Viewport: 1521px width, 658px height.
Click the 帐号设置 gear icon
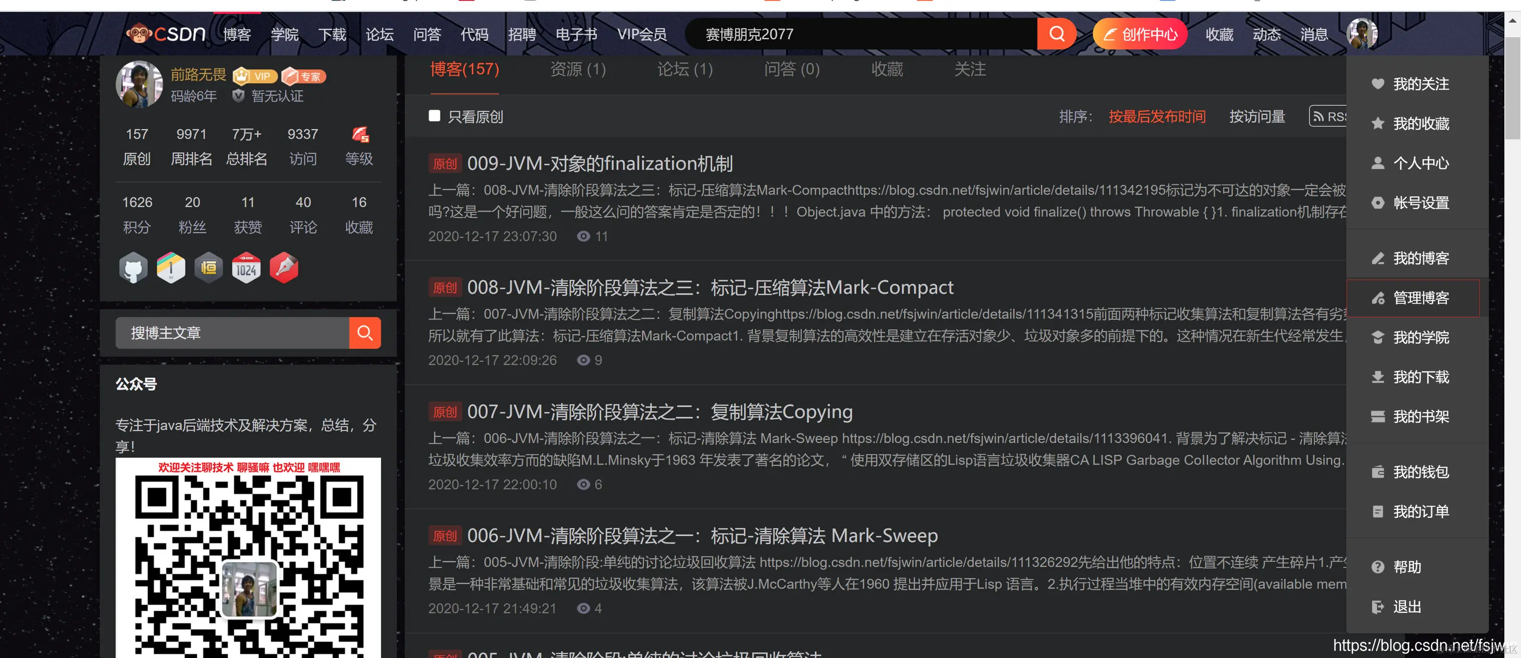1378,203
